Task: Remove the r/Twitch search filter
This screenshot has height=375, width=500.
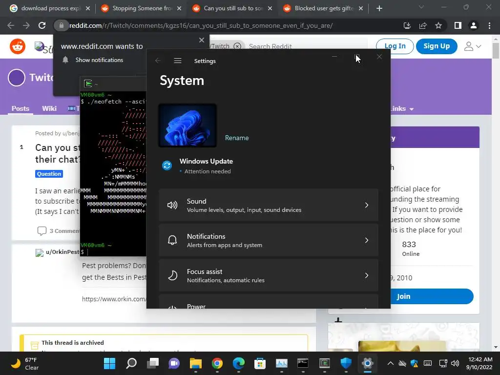Action: (237, 46)
